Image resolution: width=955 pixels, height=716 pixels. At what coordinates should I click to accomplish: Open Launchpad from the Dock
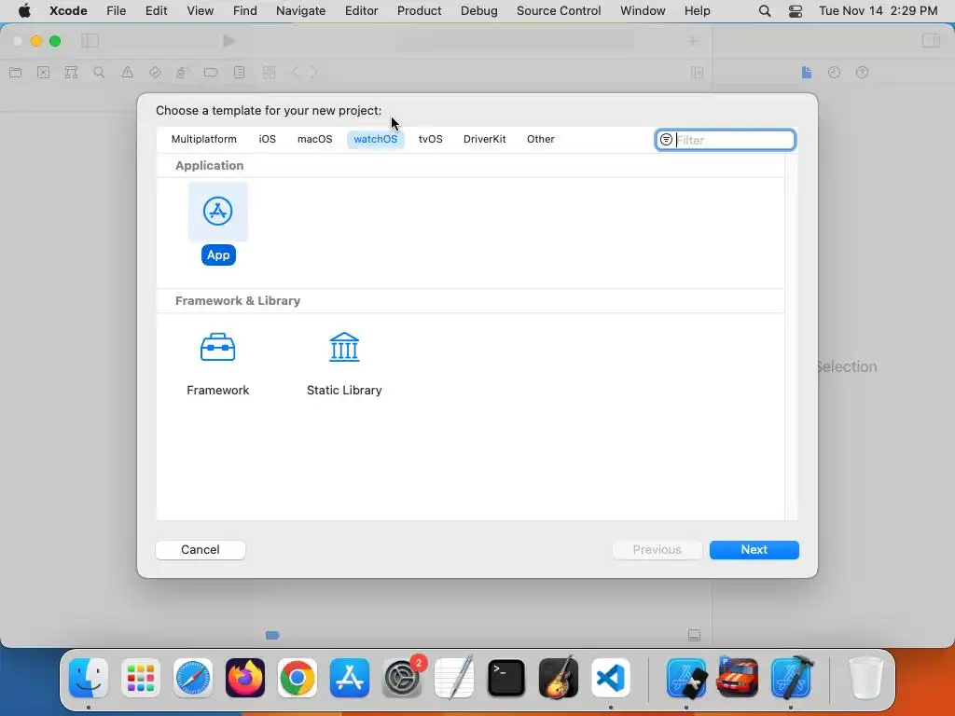(141, 678)
